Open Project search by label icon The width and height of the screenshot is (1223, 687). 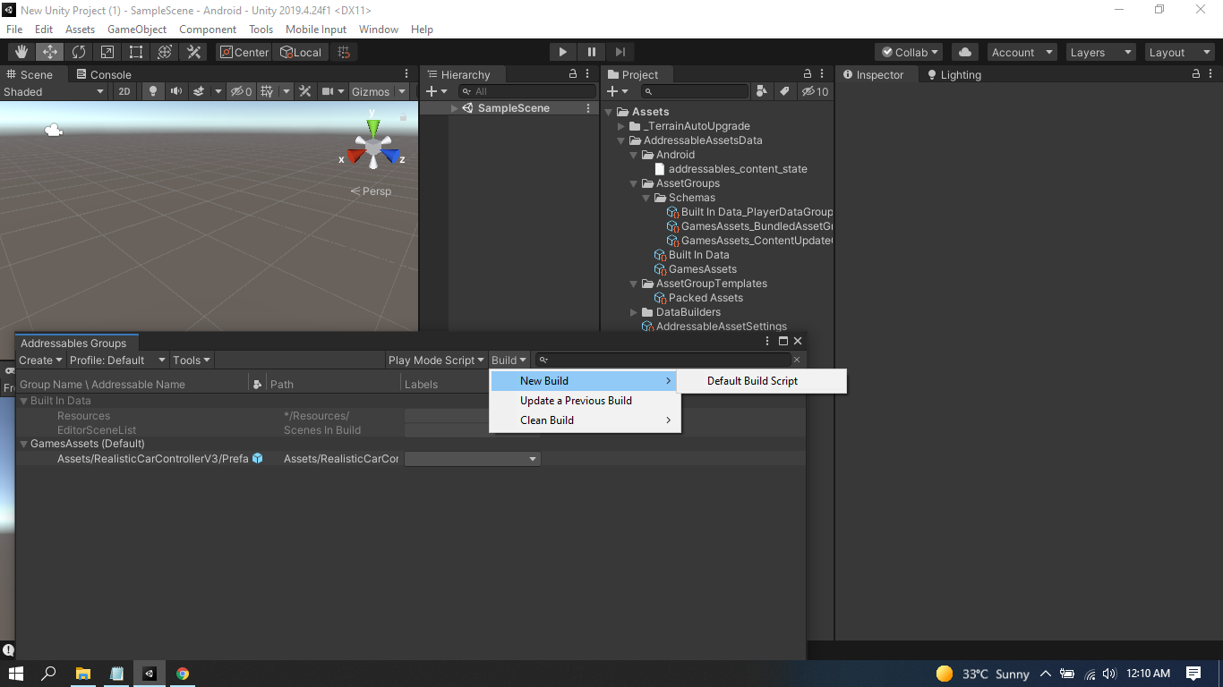pyautogui.click(x=784, y=91)
